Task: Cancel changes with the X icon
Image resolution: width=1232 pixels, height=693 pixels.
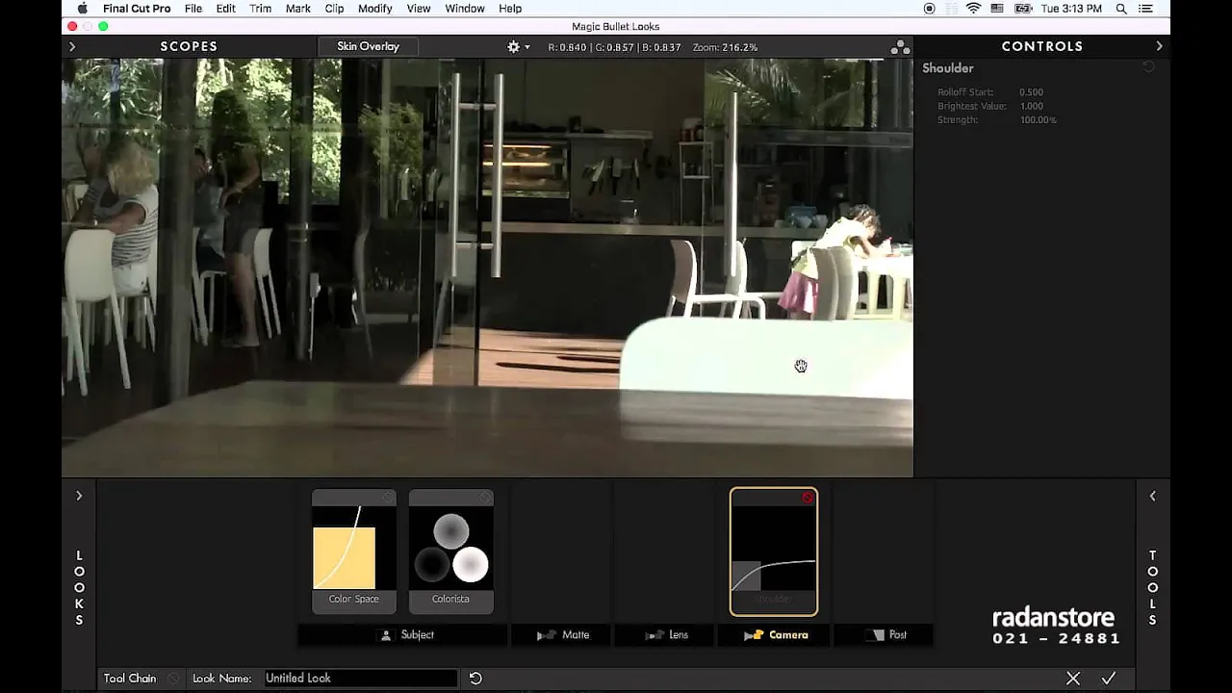Action: coord(1073,679)
